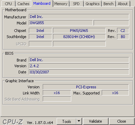Click the chipset model P965/G965
135x125 pixels.
pyautogui.click(x=79, y=31)
